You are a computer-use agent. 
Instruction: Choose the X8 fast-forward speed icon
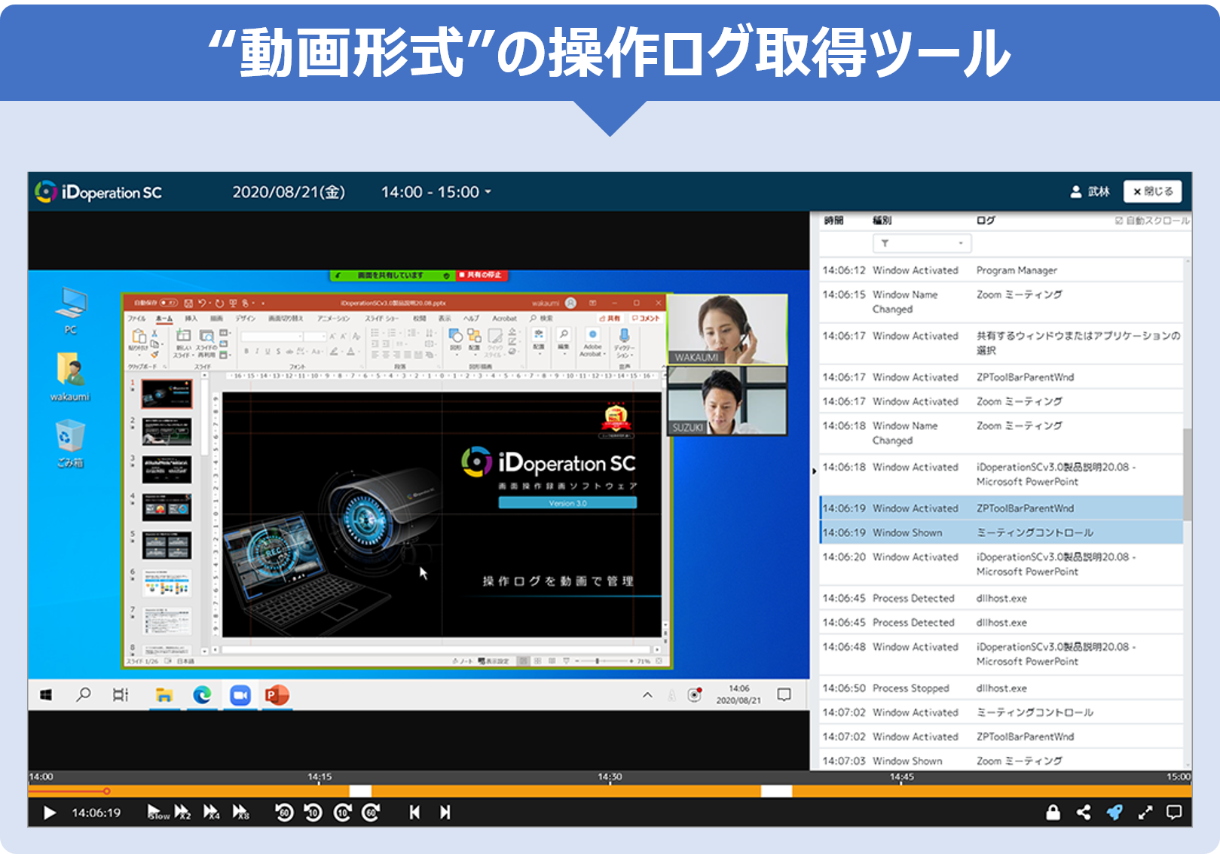pos(240,812)
